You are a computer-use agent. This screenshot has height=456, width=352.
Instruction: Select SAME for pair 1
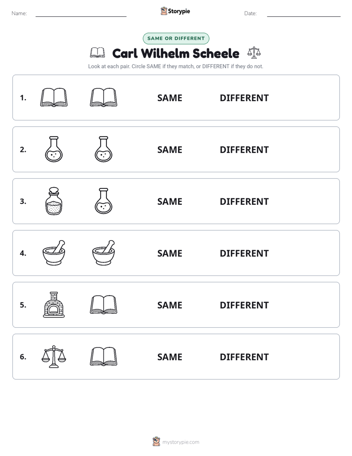(170, 98)
